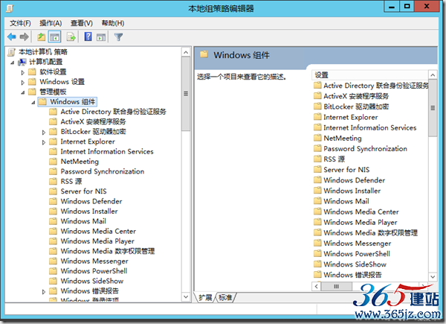Open the 文件(F) menu

pyautogui.click(x=20, y=23)
